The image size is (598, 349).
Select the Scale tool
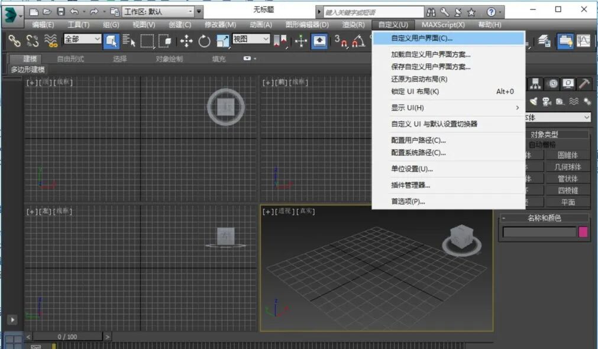[x=222, y=41]
